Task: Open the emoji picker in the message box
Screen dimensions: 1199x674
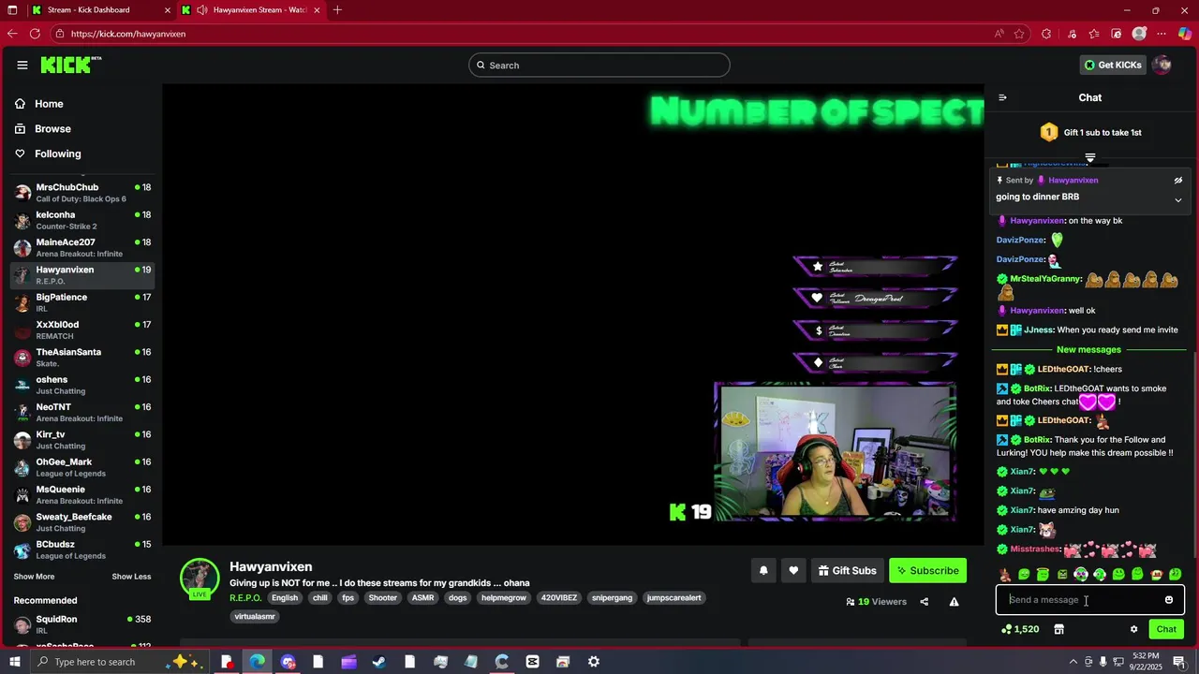Action: click(1169, 600)
